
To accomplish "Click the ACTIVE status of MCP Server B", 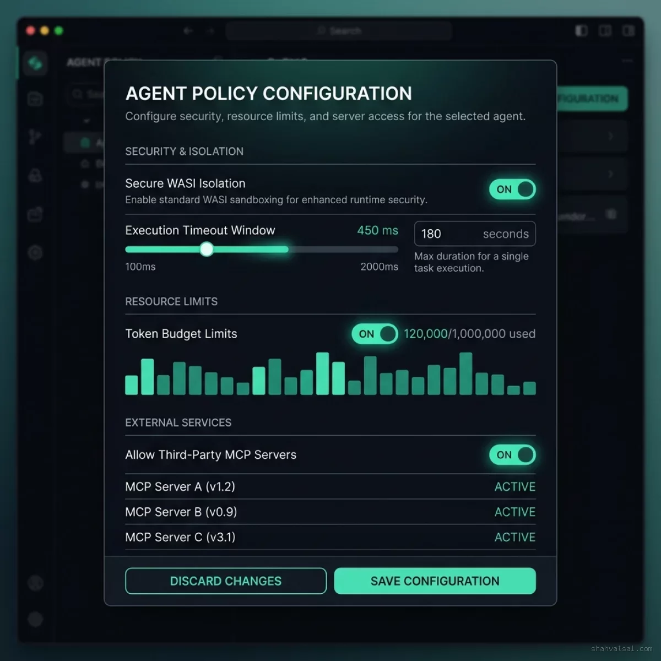I will [515, 512].
